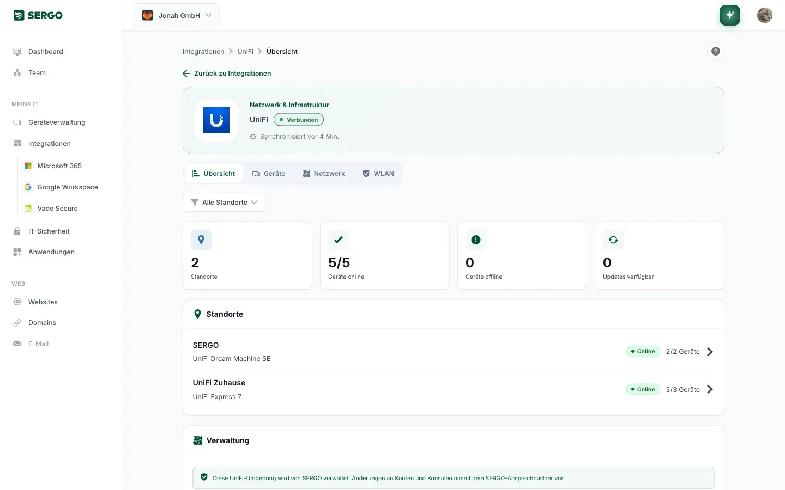Click the Dashboard monitor icon
The height and width of the screenshot is (490, 785).
click(x=17, y=52)
